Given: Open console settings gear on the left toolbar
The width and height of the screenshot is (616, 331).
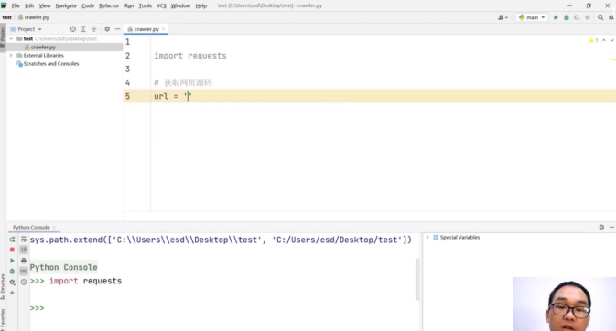Looking at the screenshot, I should pyautogui.click(x=12, y=282).
